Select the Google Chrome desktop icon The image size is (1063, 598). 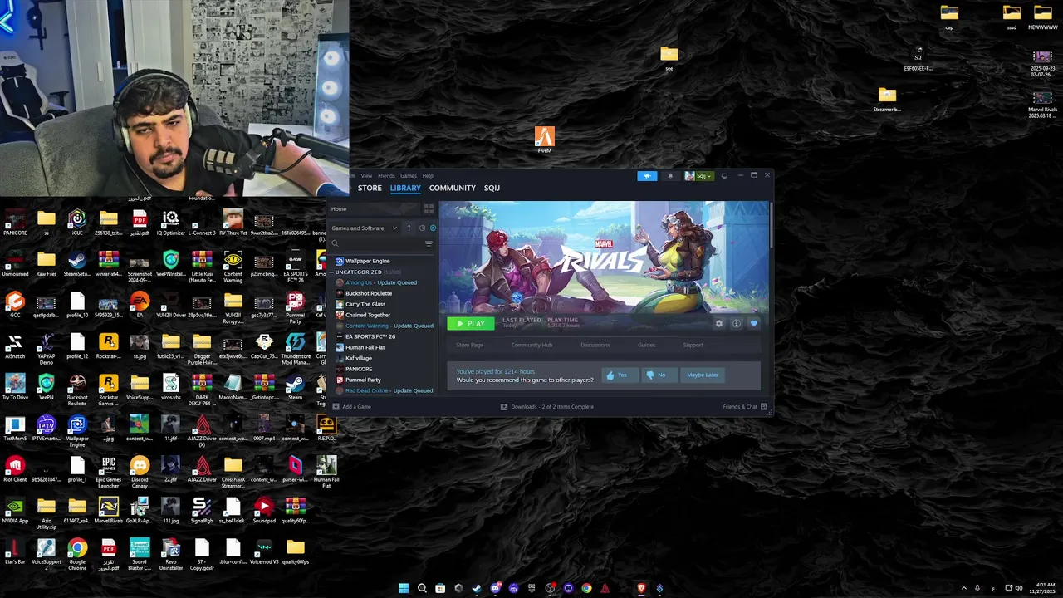(x=77, y=553)
